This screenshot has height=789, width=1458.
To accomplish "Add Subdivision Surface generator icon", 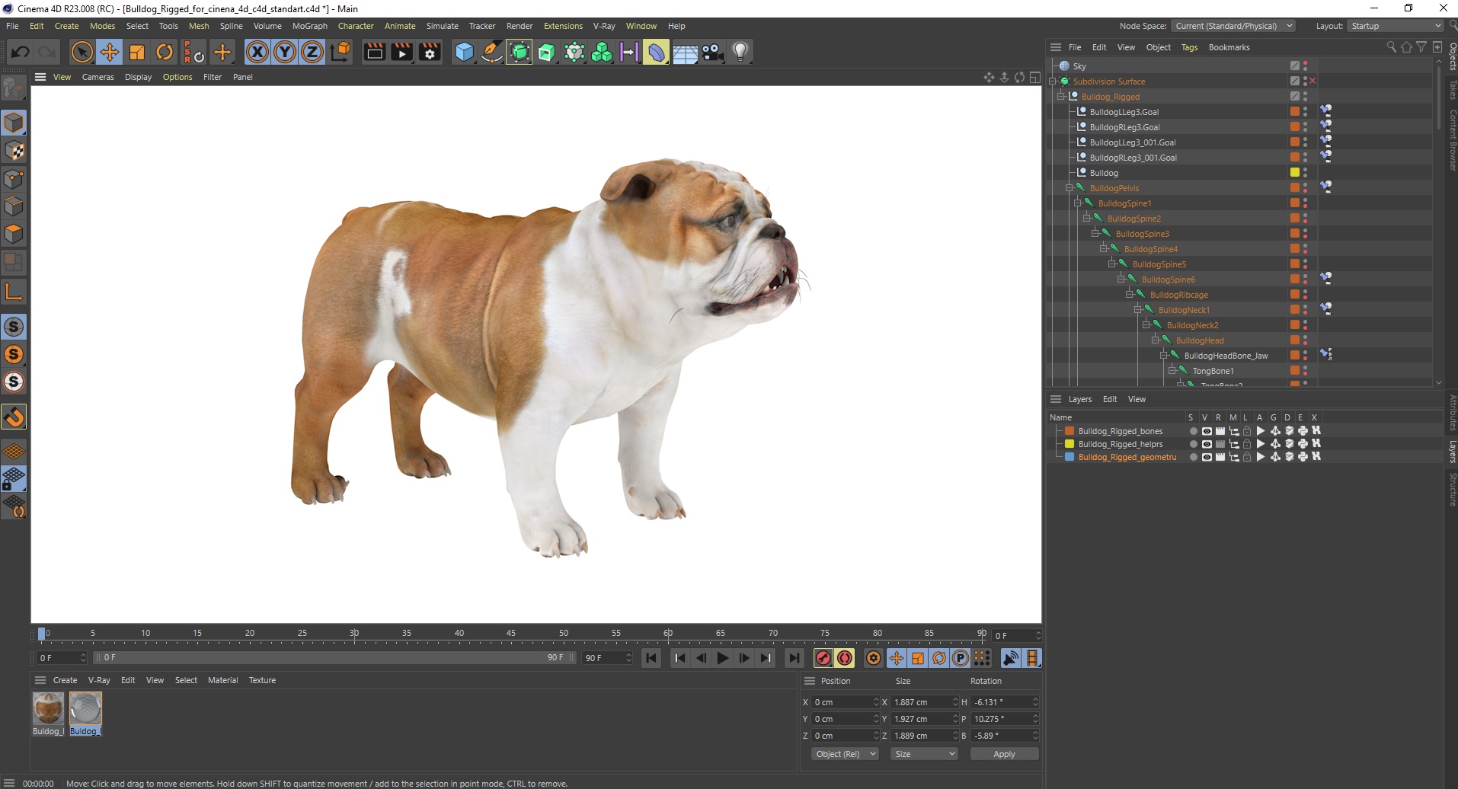I will click(520, 52).
